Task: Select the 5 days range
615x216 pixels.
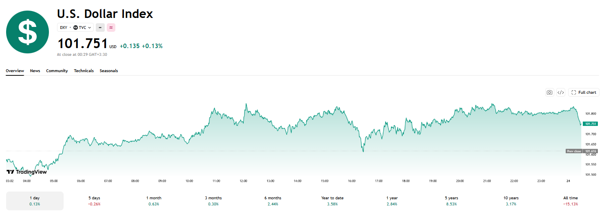Action: [94, 201]
